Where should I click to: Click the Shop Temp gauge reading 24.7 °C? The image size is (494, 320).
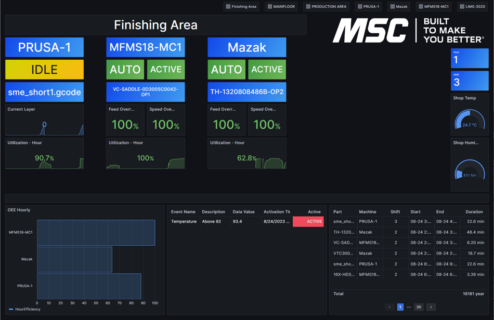coord(470,119)
